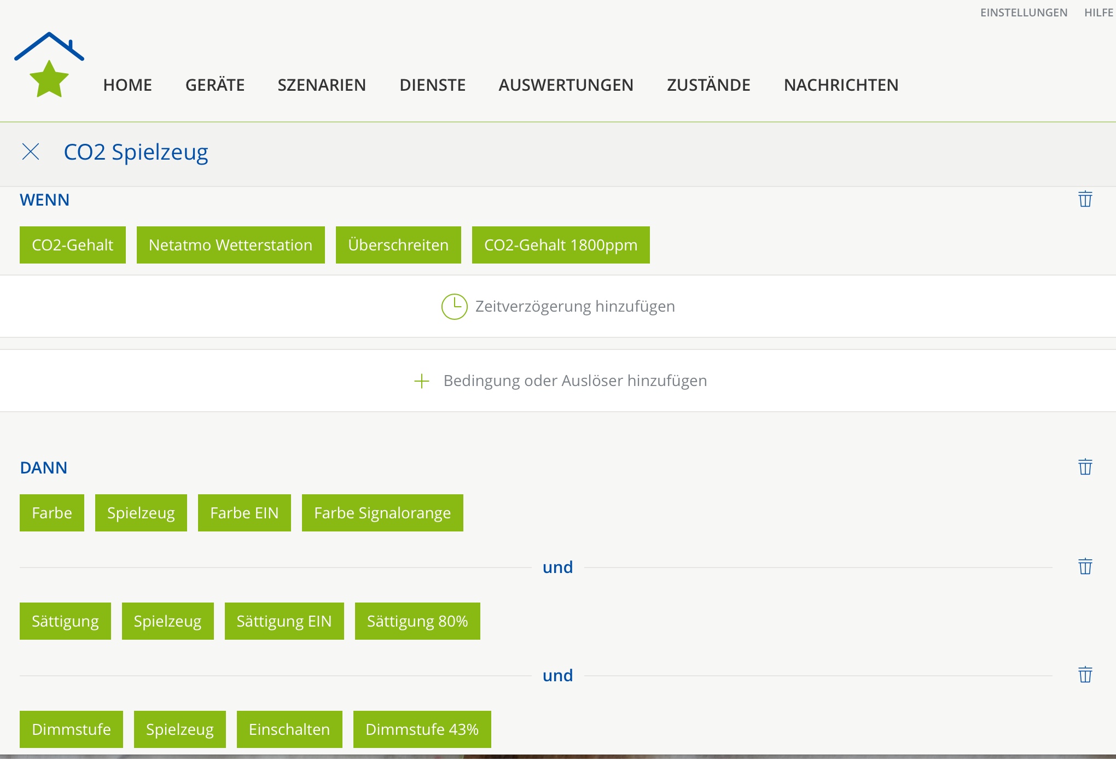Click plus icon to add condition
The width and height of the screenshot is (1116, 760).
421,381
